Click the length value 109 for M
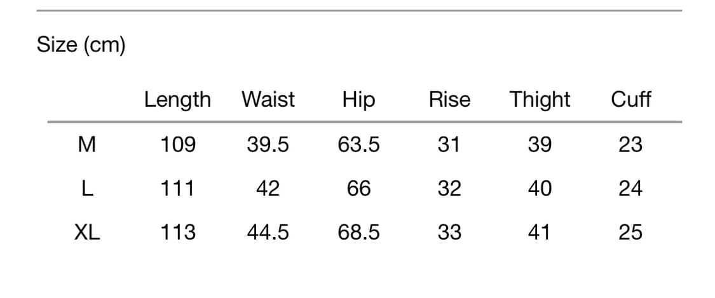This screenshot has width=715, height=298. (x=177, y=145)
